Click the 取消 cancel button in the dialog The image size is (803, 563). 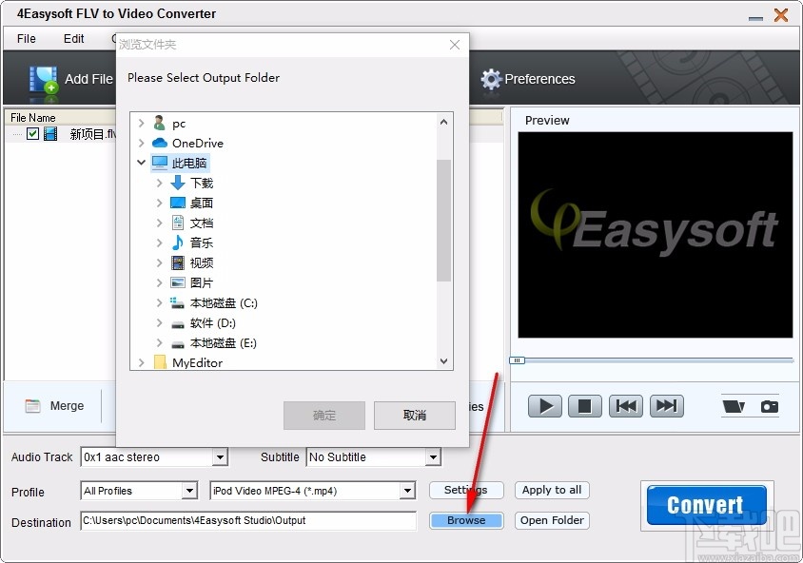pyautogui.click(x=414, y=416)
